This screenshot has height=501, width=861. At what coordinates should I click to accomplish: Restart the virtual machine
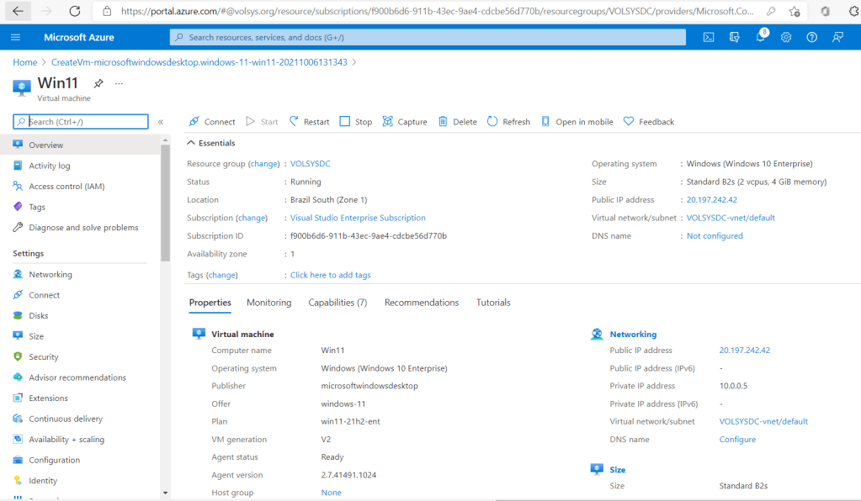tap(309, 122)
